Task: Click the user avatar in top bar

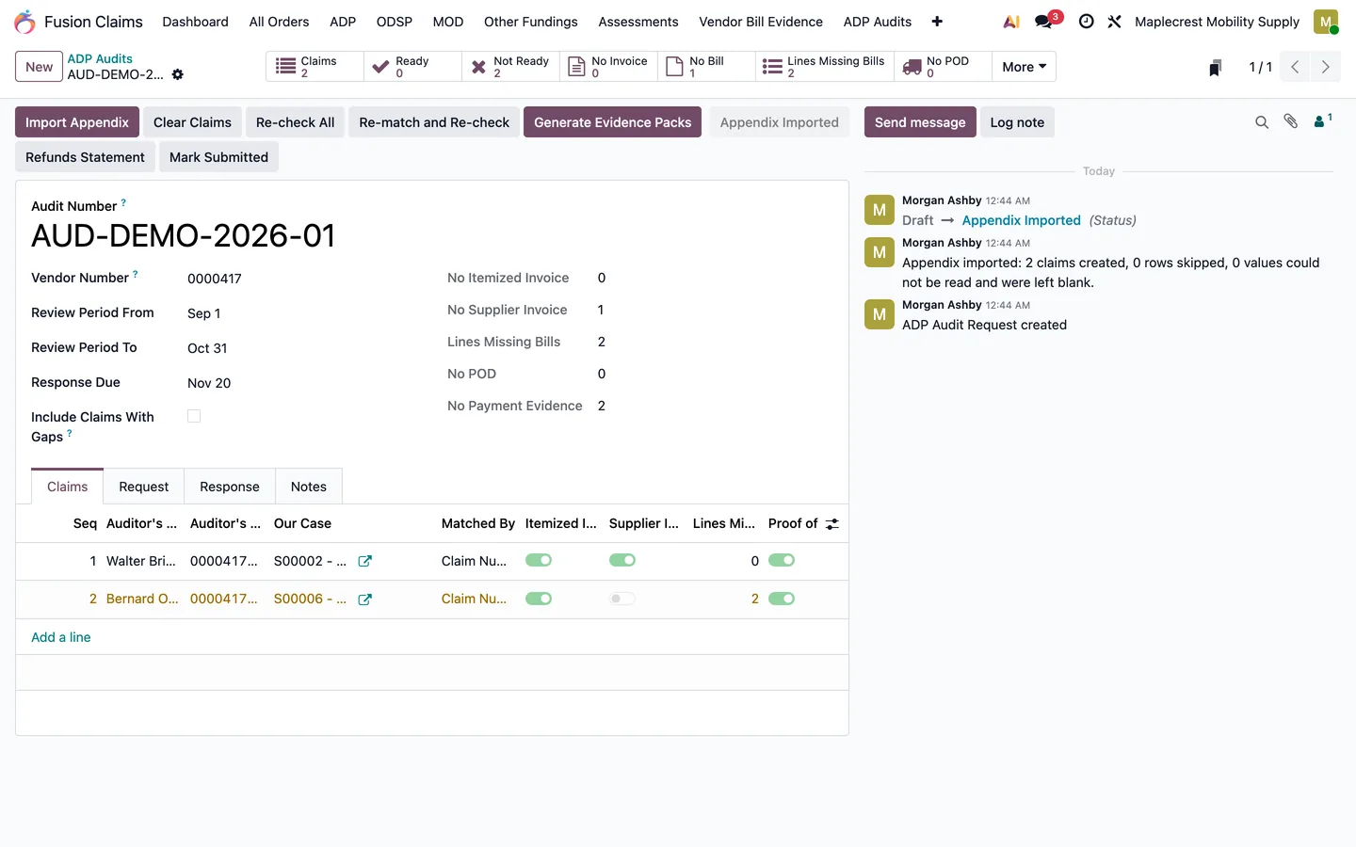Action: tap(1326, 22)
